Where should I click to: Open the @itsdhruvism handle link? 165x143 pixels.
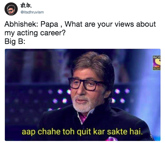(32, 12)
